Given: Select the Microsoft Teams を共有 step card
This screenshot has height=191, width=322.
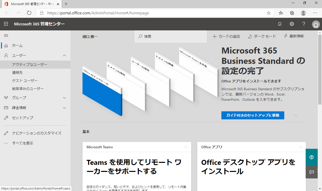Looking at the screenshot, I should point(199,72).
